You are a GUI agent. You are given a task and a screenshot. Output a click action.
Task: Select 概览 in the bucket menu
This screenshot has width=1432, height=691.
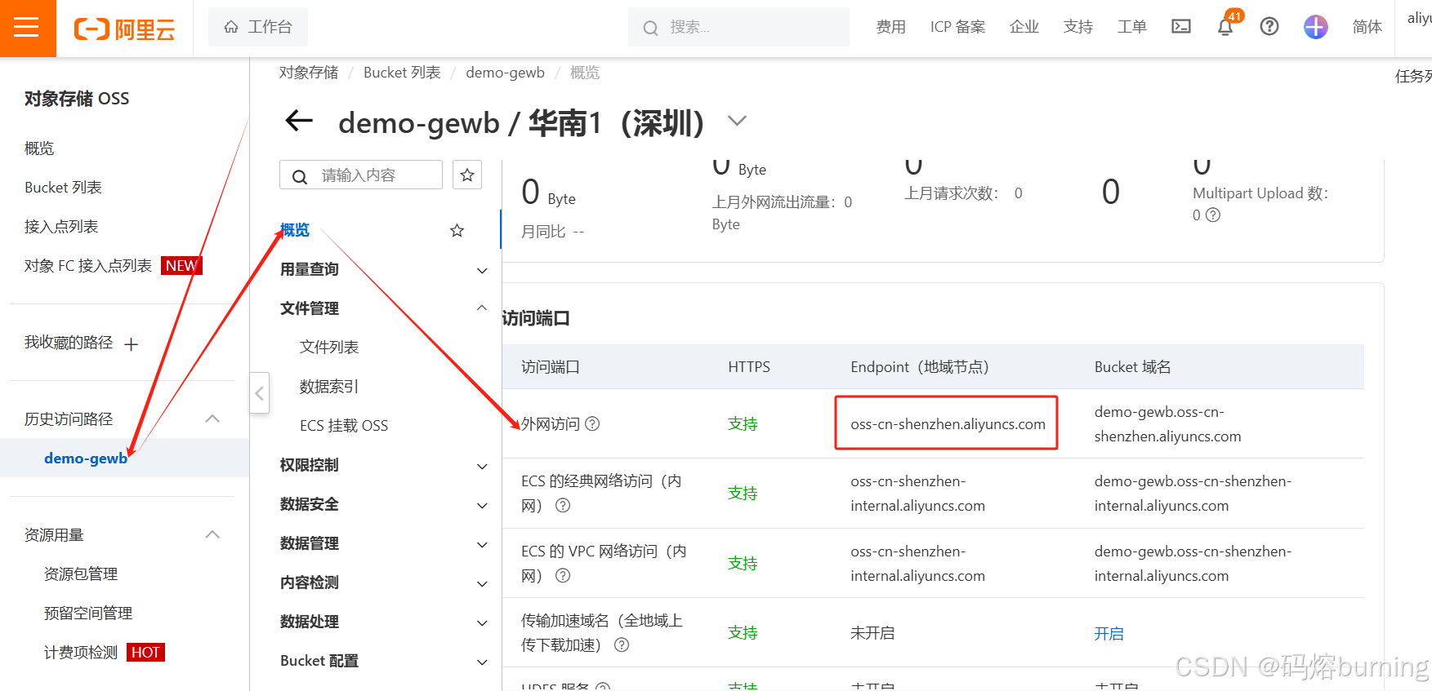pyautogui.click(x=295, y=231)
